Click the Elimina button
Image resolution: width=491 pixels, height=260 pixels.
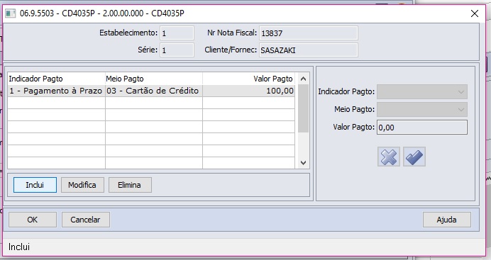[x=130, y=185]
